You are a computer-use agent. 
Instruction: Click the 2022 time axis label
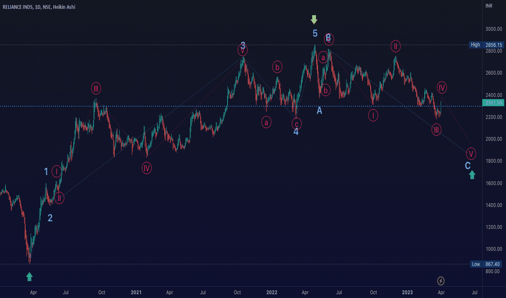[x=271, y=293]
